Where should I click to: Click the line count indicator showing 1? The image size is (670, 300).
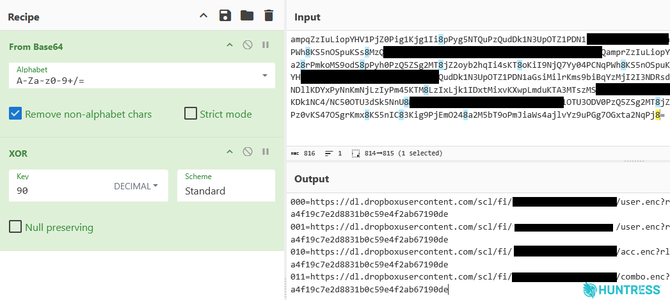333,153
